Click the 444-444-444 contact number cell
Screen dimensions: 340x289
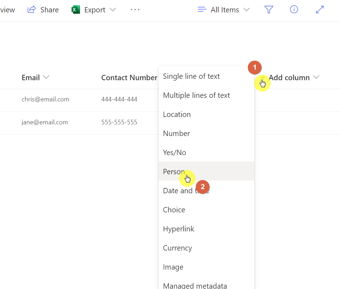tap(119, 99)
